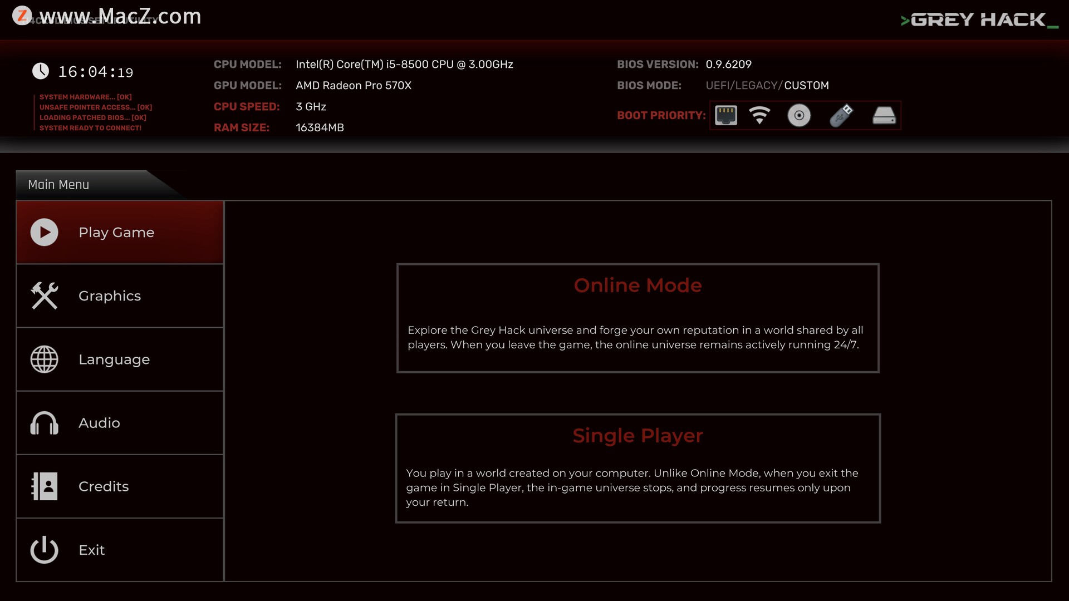Click the Play Game play-circle icon

click(x=44, y=233)
